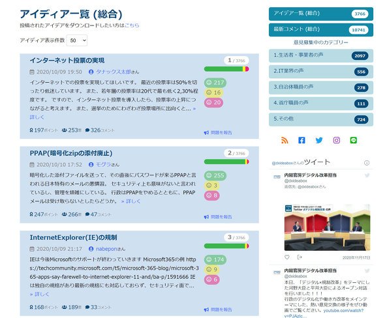The width and height of the screenshot is (385, 318).
Task: Open the Instagram icon
Action: point(336,140)
